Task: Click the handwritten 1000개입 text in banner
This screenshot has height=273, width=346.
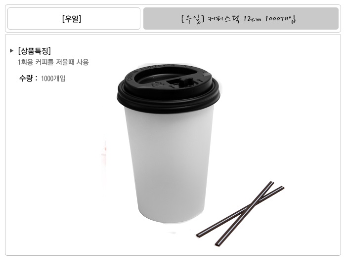Action: 280,19
